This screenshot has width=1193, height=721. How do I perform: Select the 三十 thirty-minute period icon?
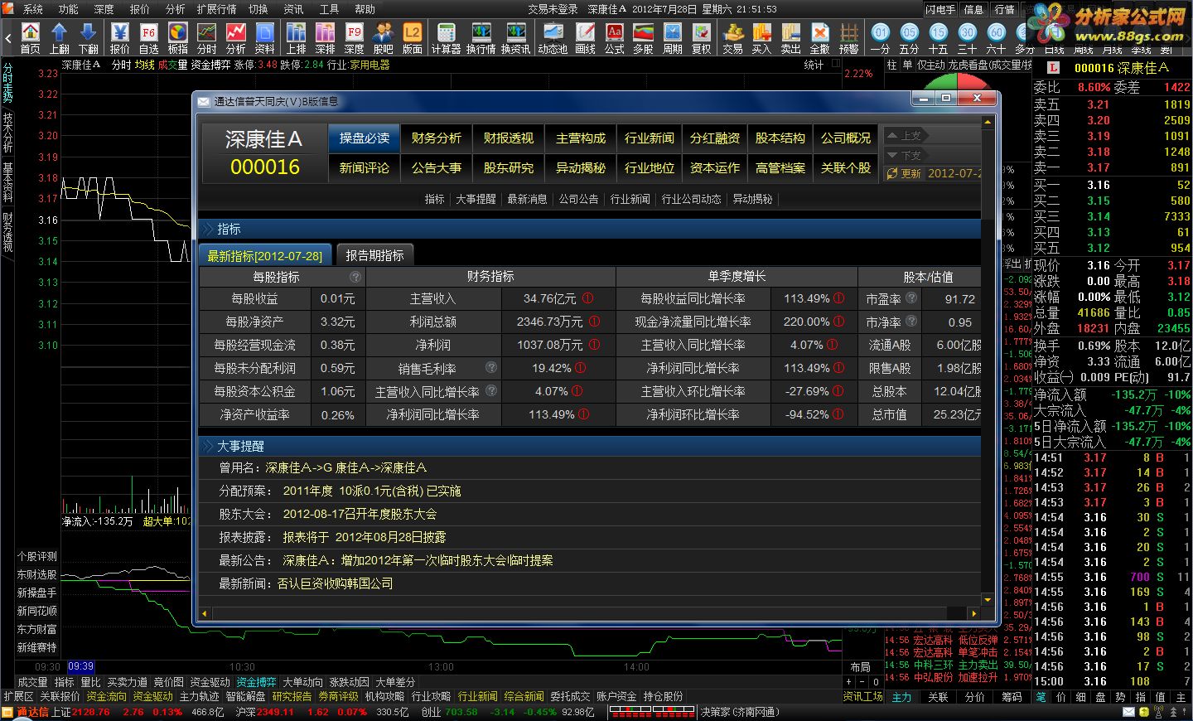point(968,37)
